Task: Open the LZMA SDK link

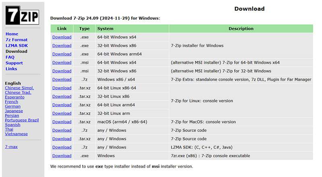Action: (17, 45)
